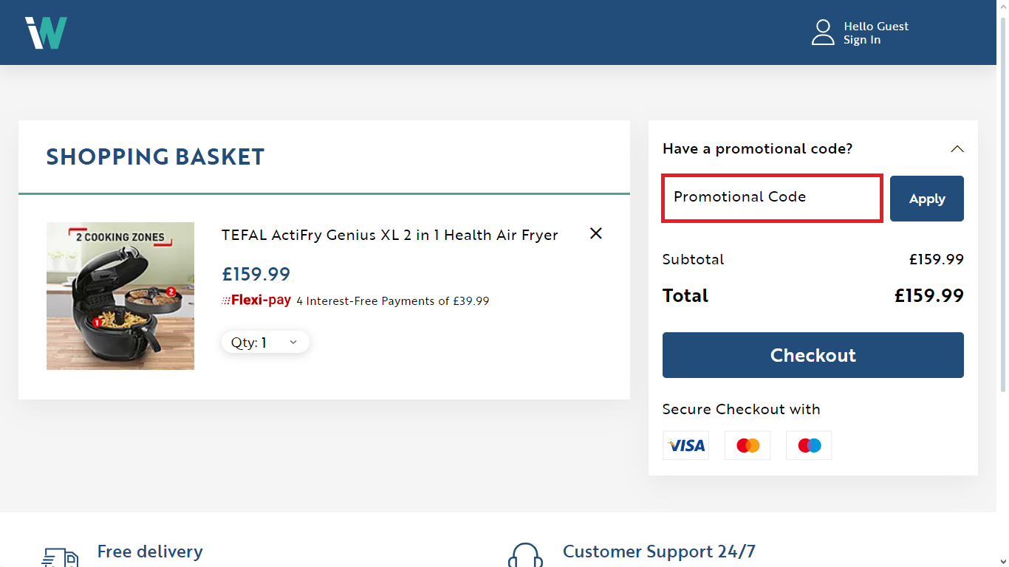Click the store logo in the header
Image resolution: width=1009 pixels, height=567 pixels.
[x=46, y=32]
